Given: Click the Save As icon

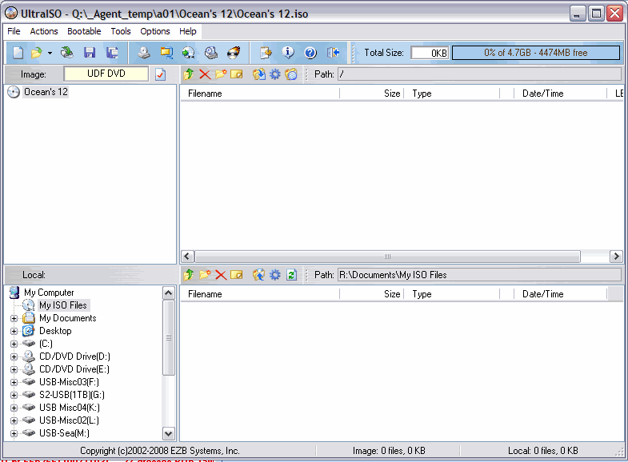Looking at the screenshot, I should 112,53.
